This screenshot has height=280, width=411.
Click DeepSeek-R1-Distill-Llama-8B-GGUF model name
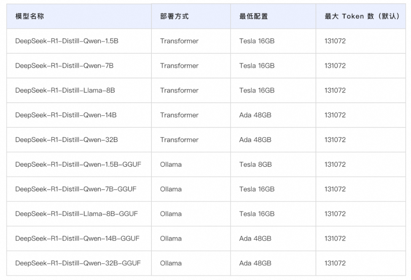(x=76, y=214)
